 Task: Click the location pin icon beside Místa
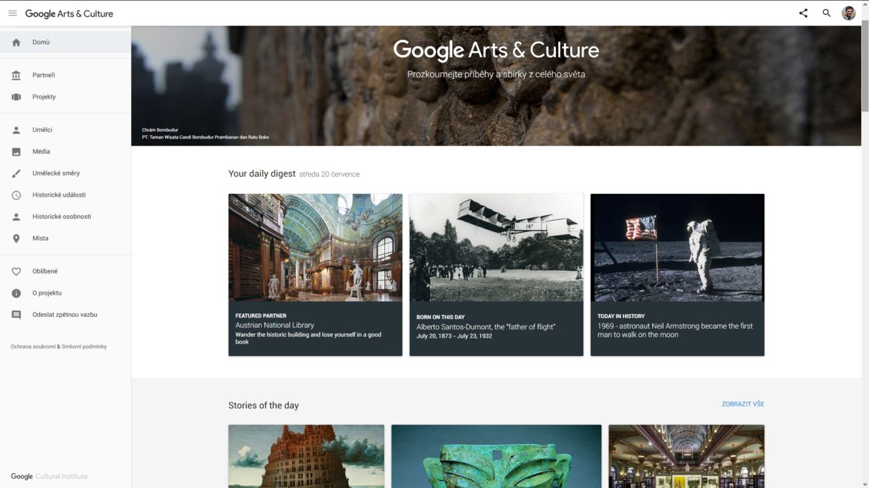coord(16,238)
